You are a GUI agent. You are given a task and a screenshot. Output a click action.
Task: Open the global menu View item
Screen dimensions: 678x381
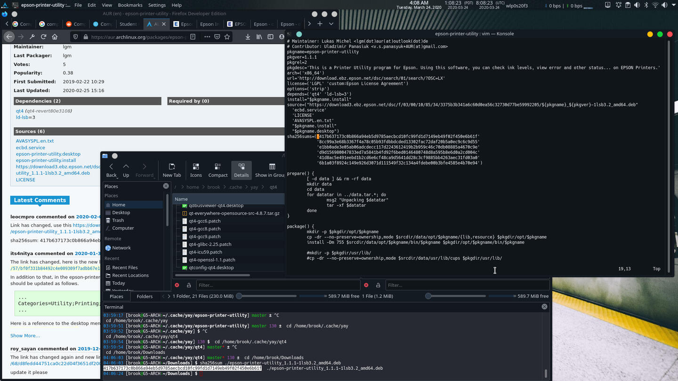pos(107,5)
